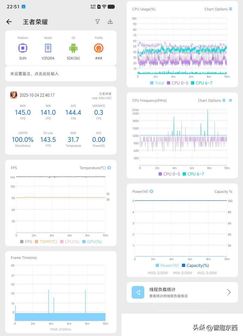Screen dimensions: 243x336
Task: Tap the Frame Time(ms) chart title
Action: [24, 258]
